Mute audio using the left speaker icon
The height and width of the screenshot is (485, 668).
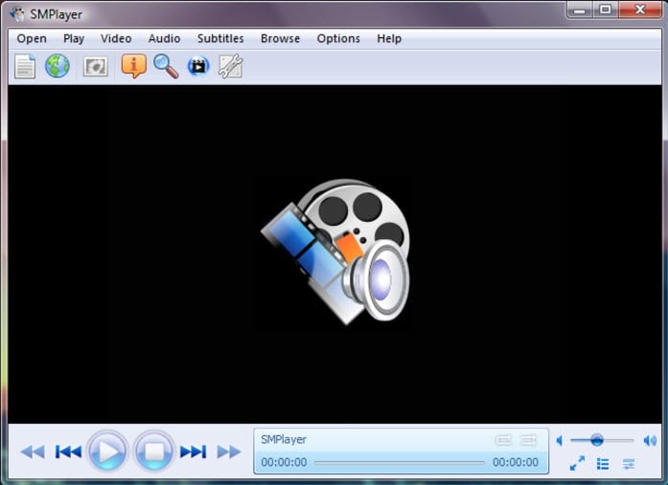(560, 441)
